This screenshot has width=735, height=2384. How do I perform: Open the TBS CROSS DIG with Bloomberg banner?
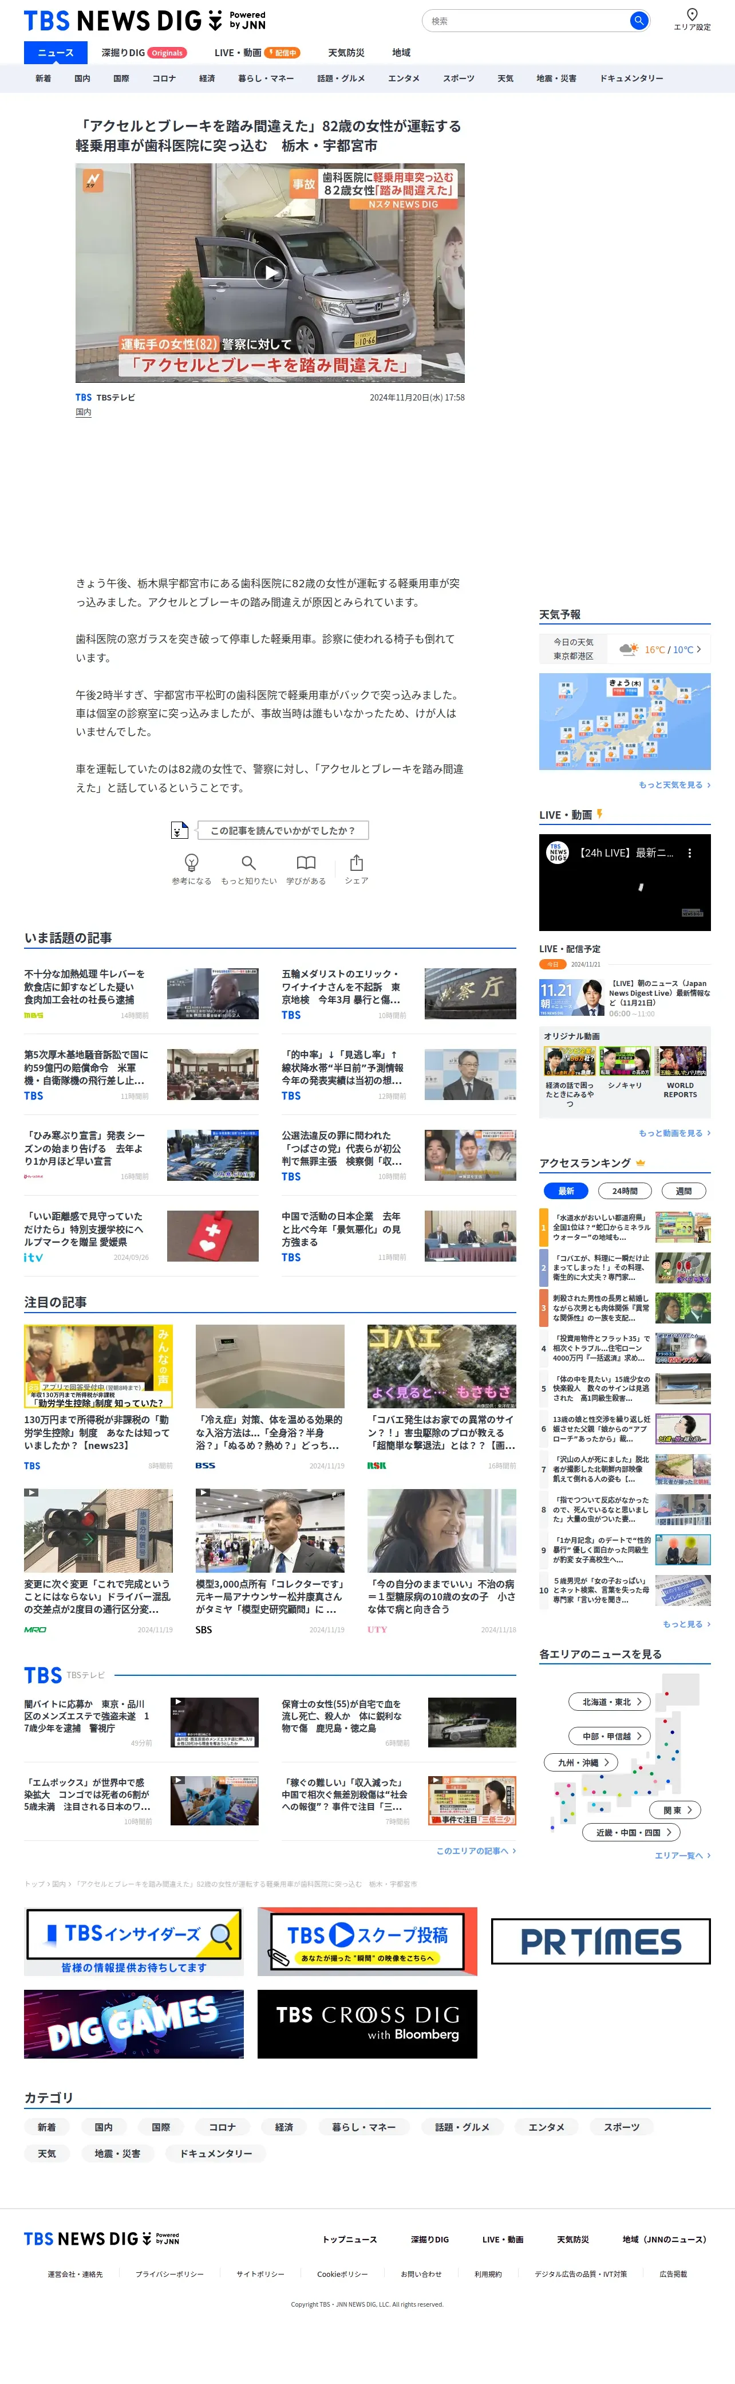click(367, 2024)
